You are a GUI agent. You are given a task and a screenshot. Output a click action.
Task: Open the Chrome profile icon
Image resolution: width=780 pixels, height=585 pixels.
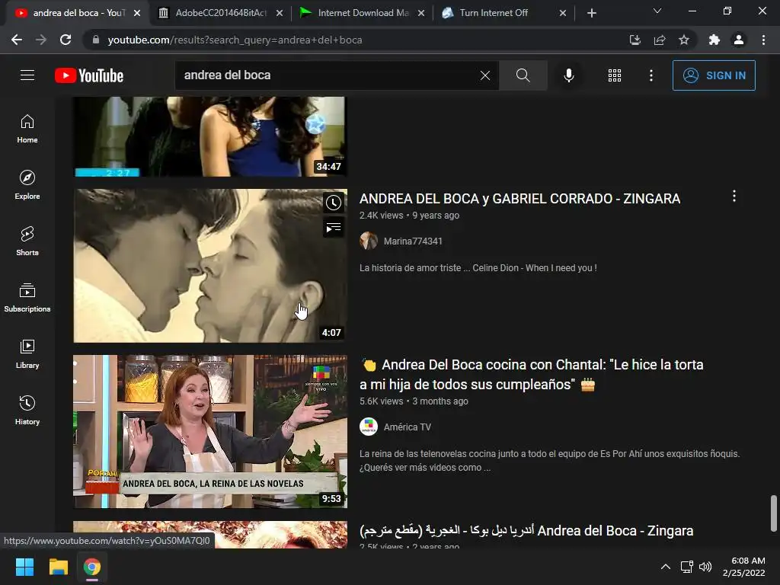click(x=739, y=40)
